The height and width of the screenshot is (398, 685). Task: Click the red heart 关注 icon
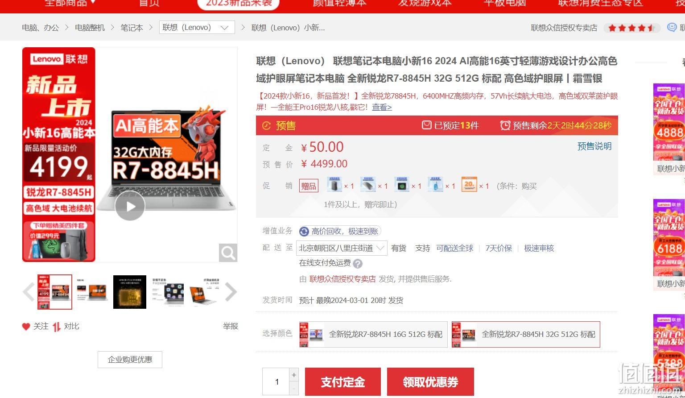pyautogui.click(x=26, y=327)
